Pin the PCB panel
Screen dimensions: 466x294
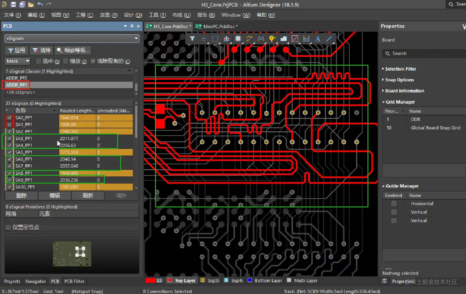click(x=132, y=26)
